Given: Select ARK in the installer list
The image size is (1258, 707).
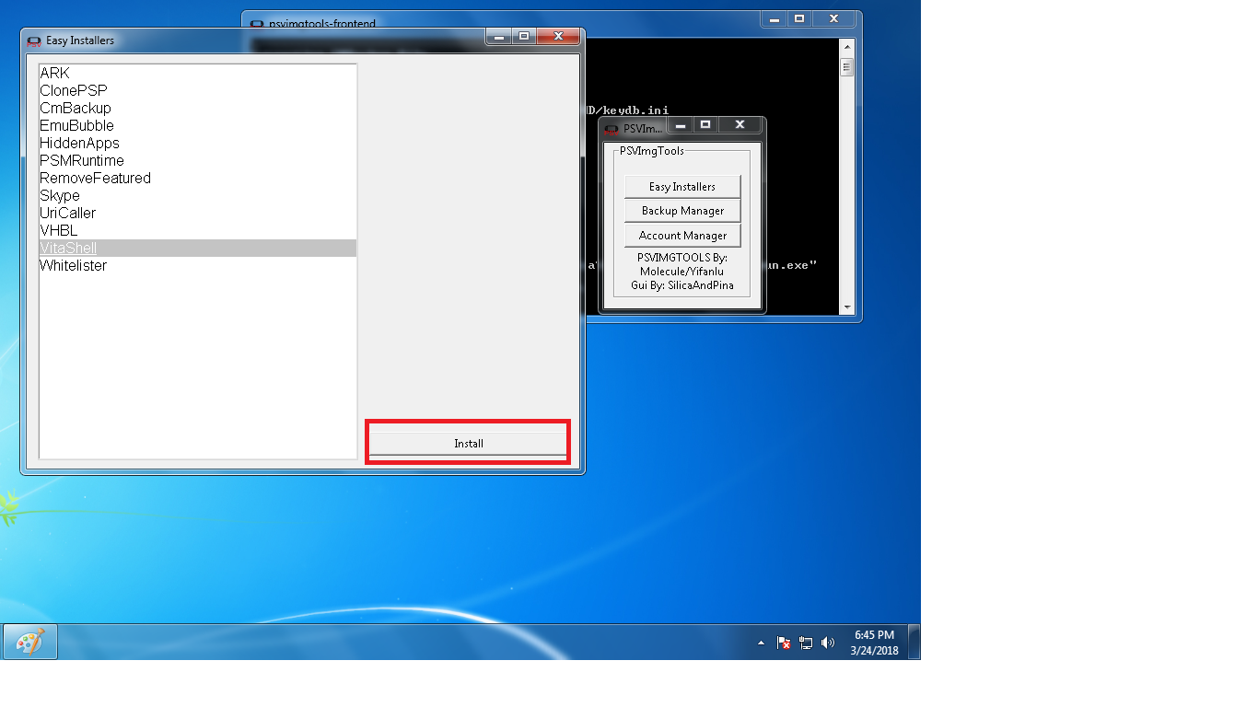Looking at the screenshot, I should [54, 74].
